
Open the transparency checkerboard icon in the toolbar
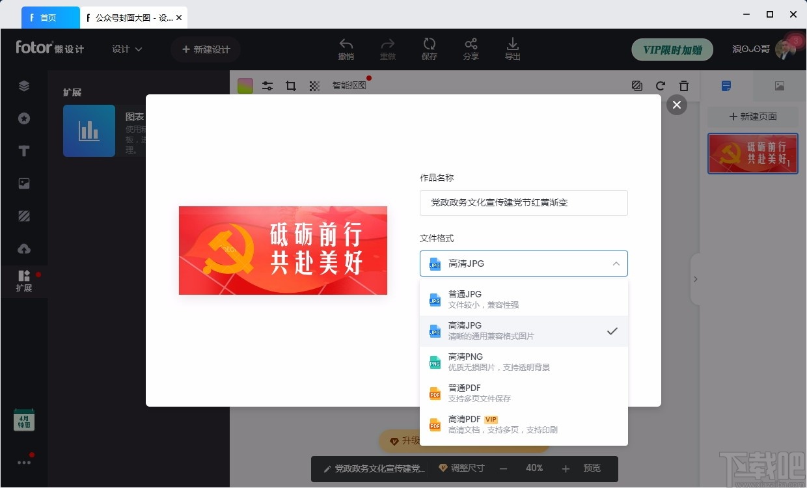pos(314,85)
